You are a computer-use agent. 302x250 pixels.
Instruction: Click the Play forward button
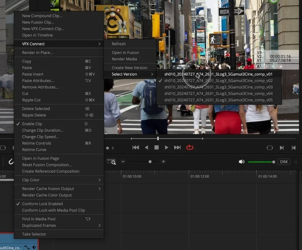[x=167, y=148]
